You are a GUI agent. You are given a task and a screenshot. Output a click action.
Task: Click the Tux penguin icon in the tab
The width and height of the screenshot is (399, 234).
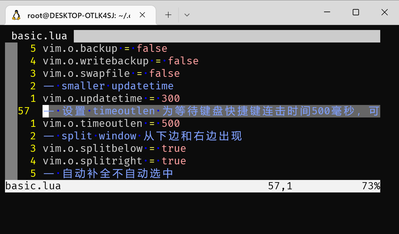point(16,15)
